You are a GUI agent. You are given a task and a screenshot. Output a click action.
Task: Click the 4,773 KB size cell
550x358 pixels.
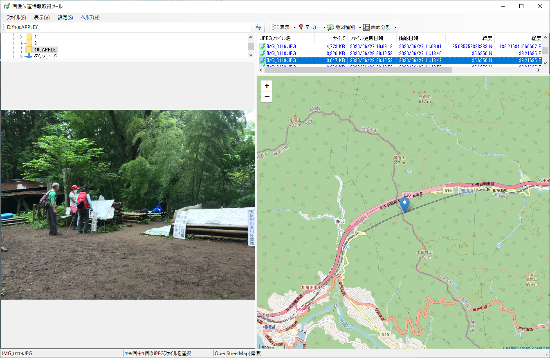point(336,47)
